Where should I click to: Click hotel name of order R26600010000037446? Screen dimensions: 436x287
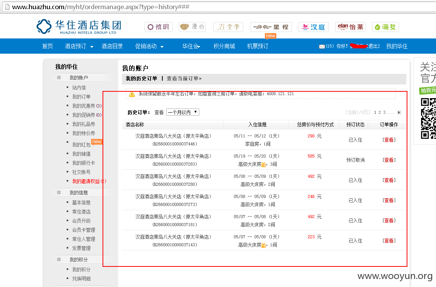[x=173, y=136]
